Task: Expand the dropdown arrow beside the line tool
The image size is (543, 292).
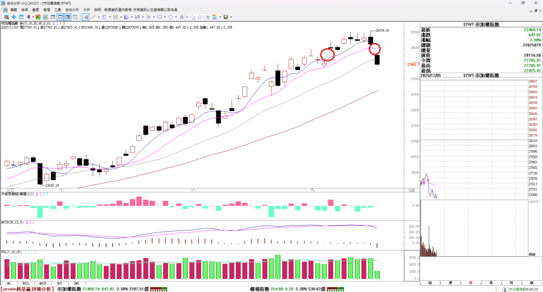Action: coord(99,17)
